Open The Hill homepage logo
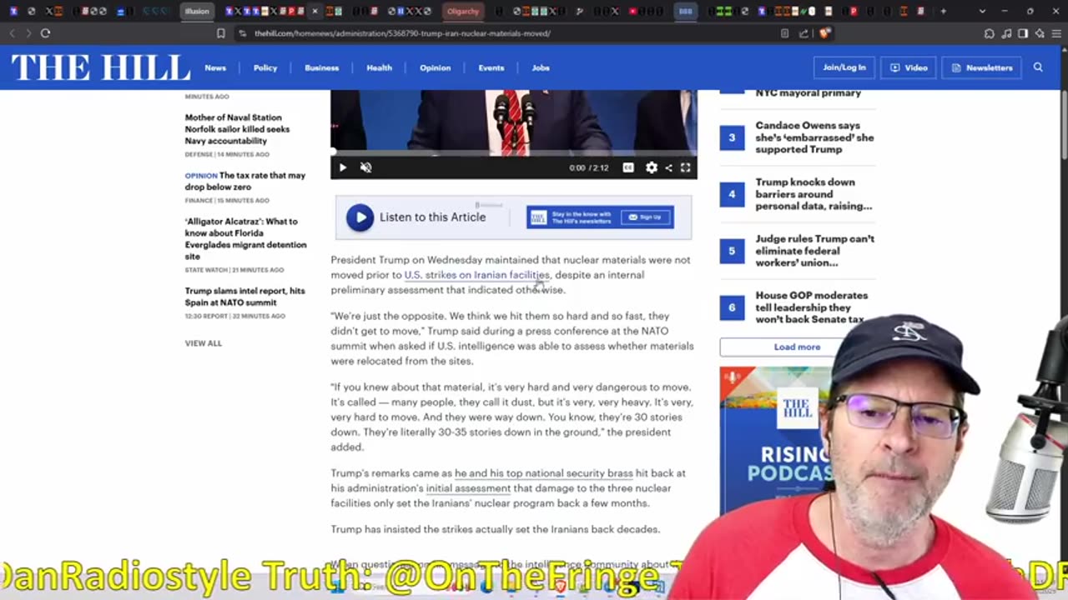 point(101,67)
